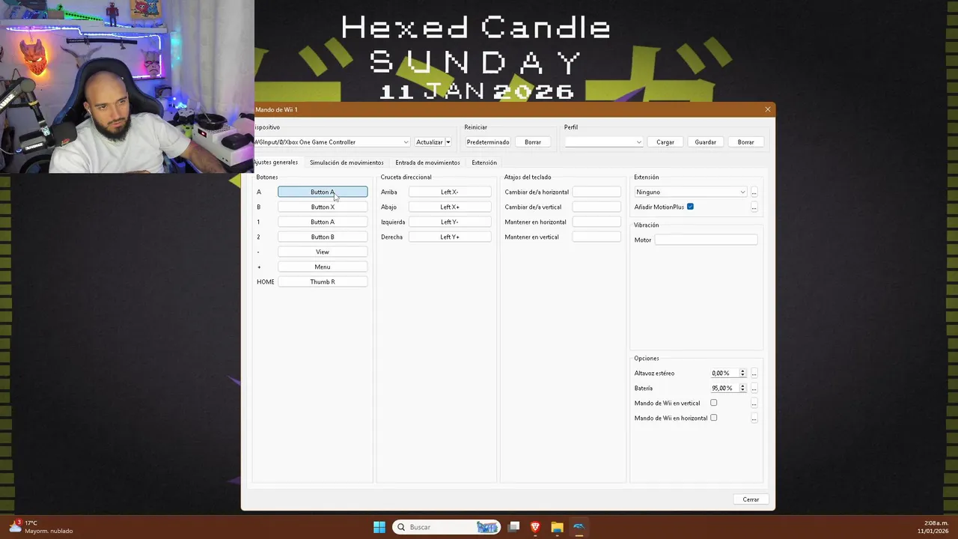Viewport: 958px width, 539px height.
Task: Open the Extensión tab
Action: pyautogui.click(x=484, y=162)
